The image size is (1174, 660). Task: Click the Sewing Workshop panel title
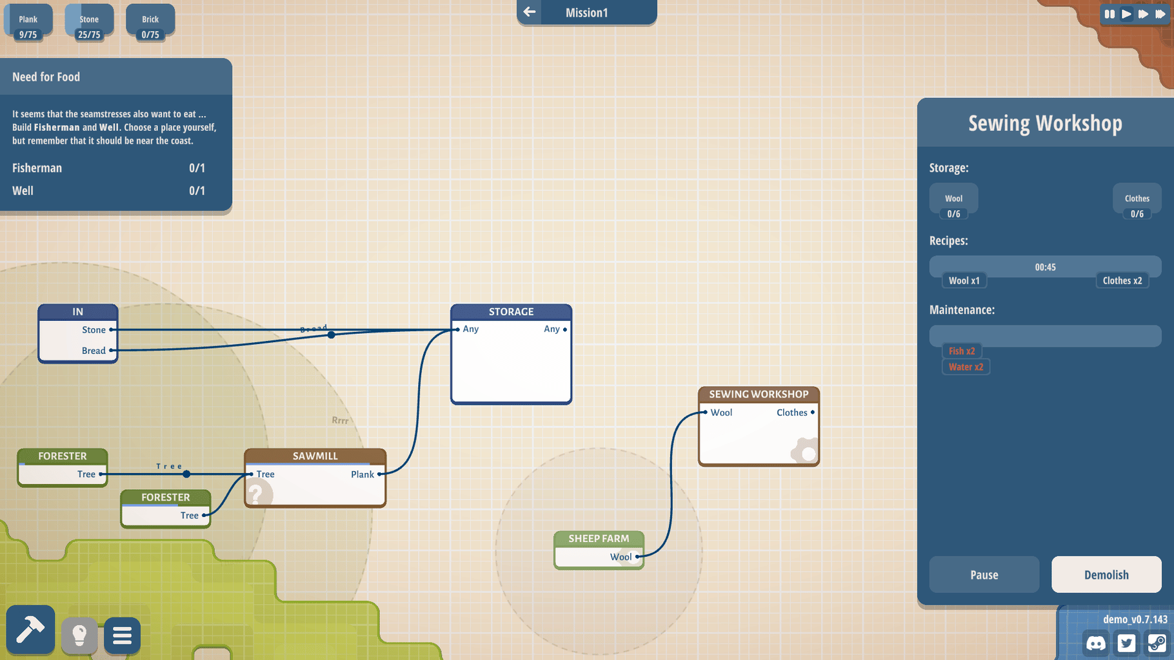tap(1045, 122)
